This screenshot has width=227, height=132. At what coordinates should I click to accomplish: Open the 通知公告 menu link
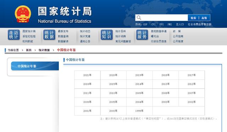click(85, 41)
